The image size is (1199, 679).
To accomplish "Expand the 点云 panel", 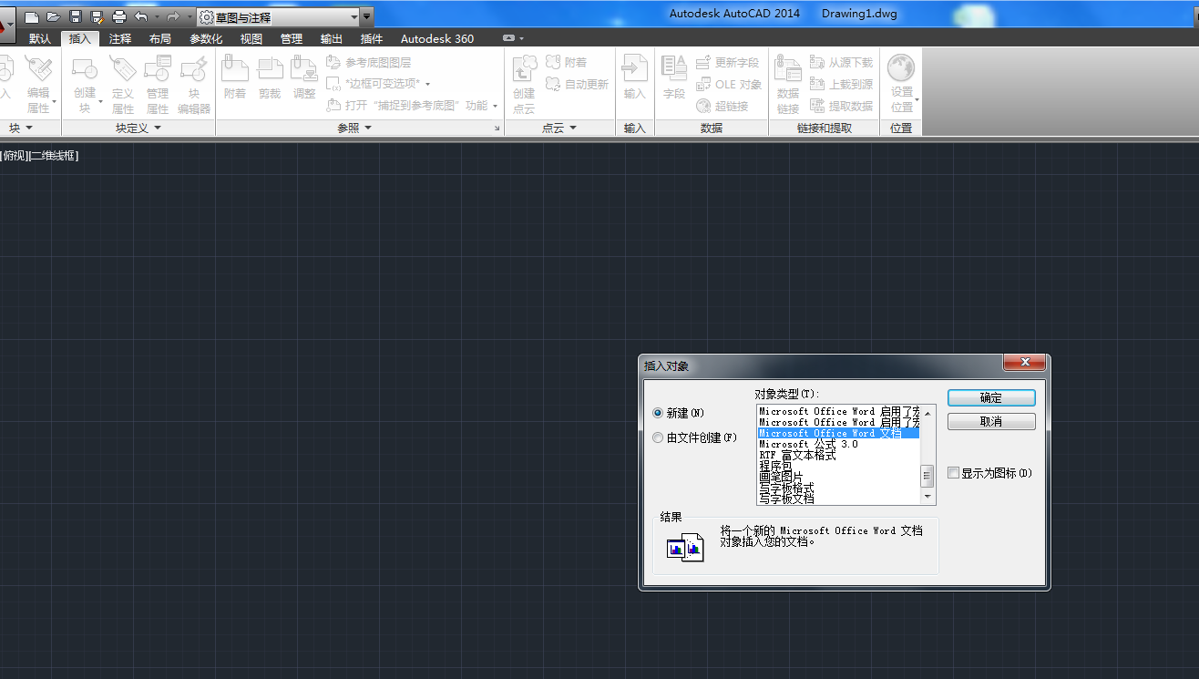I will [x=559, y=129].
